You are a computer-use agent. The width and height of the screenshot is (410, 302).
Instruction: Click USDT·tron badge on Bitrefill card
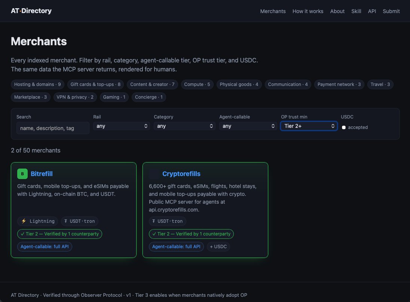click(x=79, y=221)
